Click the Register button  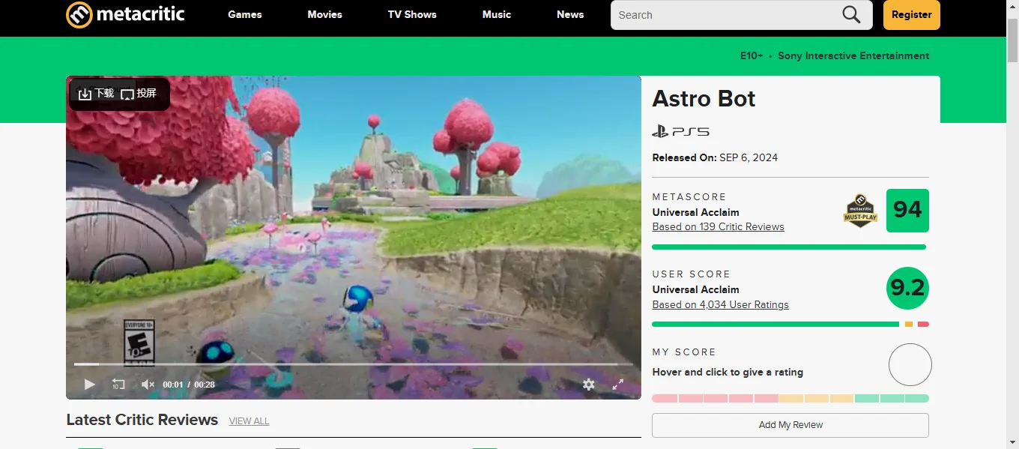[912, 15]
